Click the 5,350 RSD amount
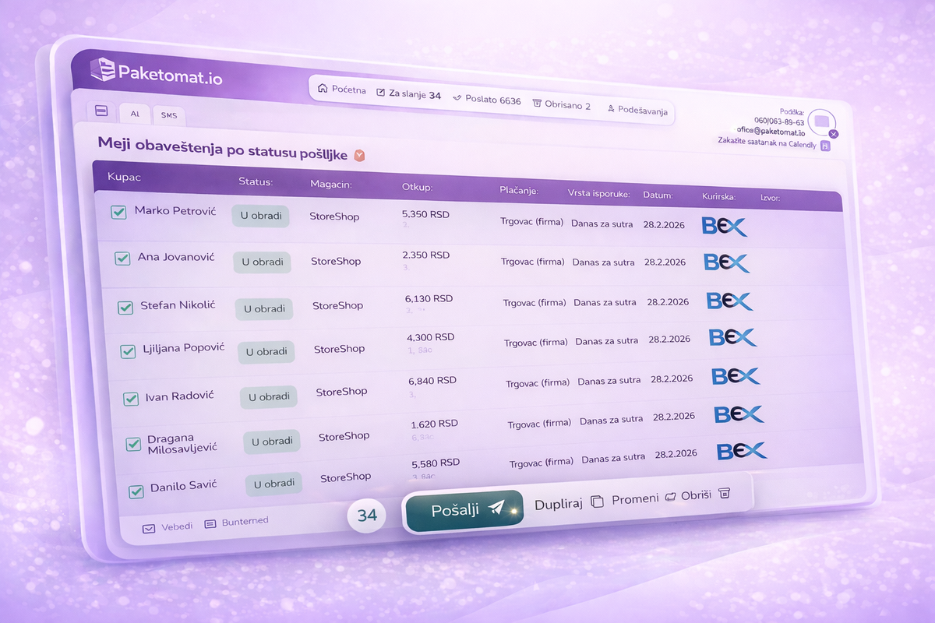The width and height of the screenshot is (935, 623). 424,213
